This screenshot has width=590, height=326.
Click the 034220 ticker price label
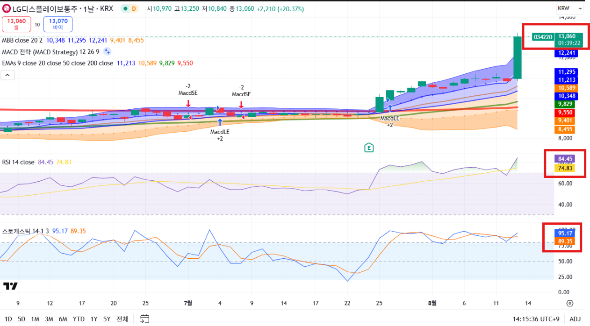click(544, 36)
